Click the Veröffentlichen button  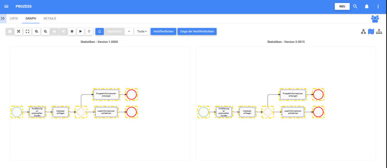point(163,31)
